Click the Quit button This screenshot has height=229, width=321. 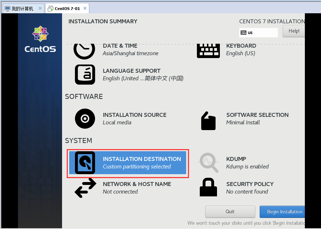click(230, 211)
